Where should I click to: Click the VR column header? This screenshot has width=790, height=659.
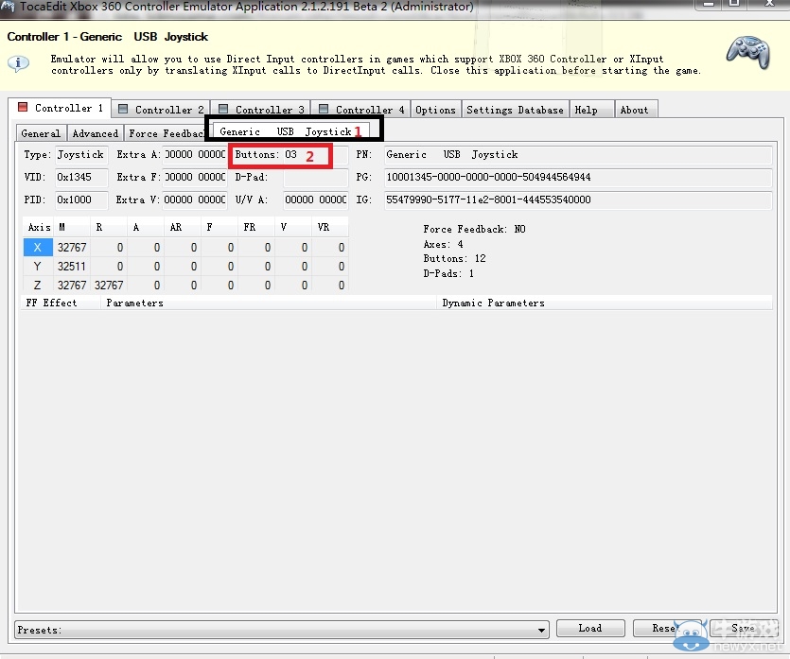330,228
